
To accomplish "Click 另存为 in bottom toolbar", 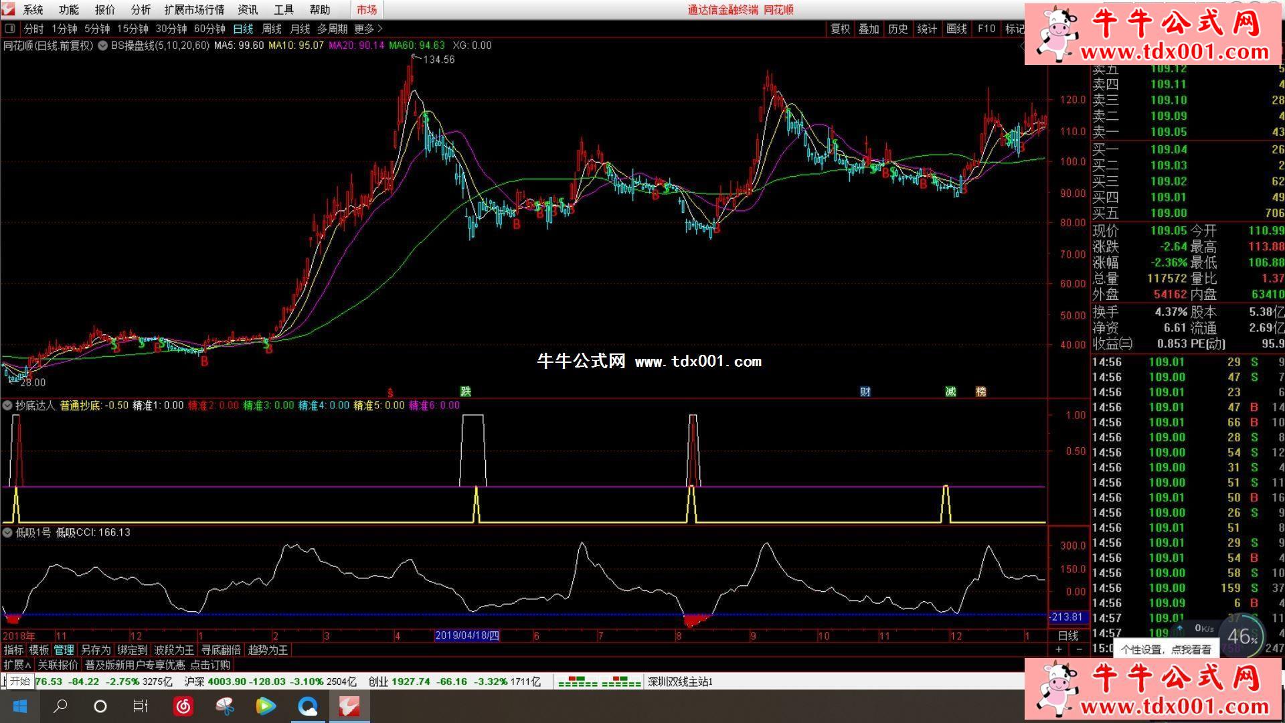I will tap(96, 650).
